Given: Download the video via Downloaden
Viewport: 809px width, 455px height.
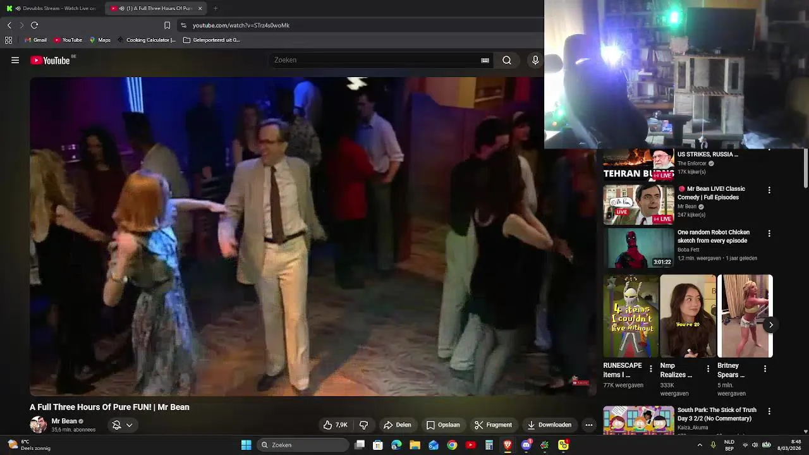Looking at the screenshot, I should point(549,425).
